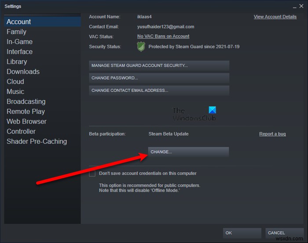Confirm settings with the OK button

(242, 233)
